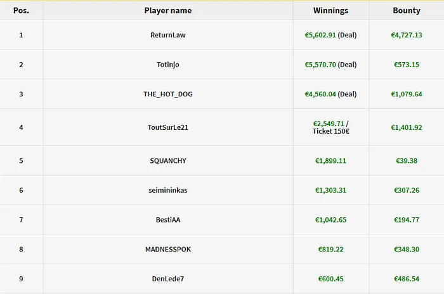Click the €1,899.11 winnings value
The image size is (444, 294).
[x=330, y=161]
